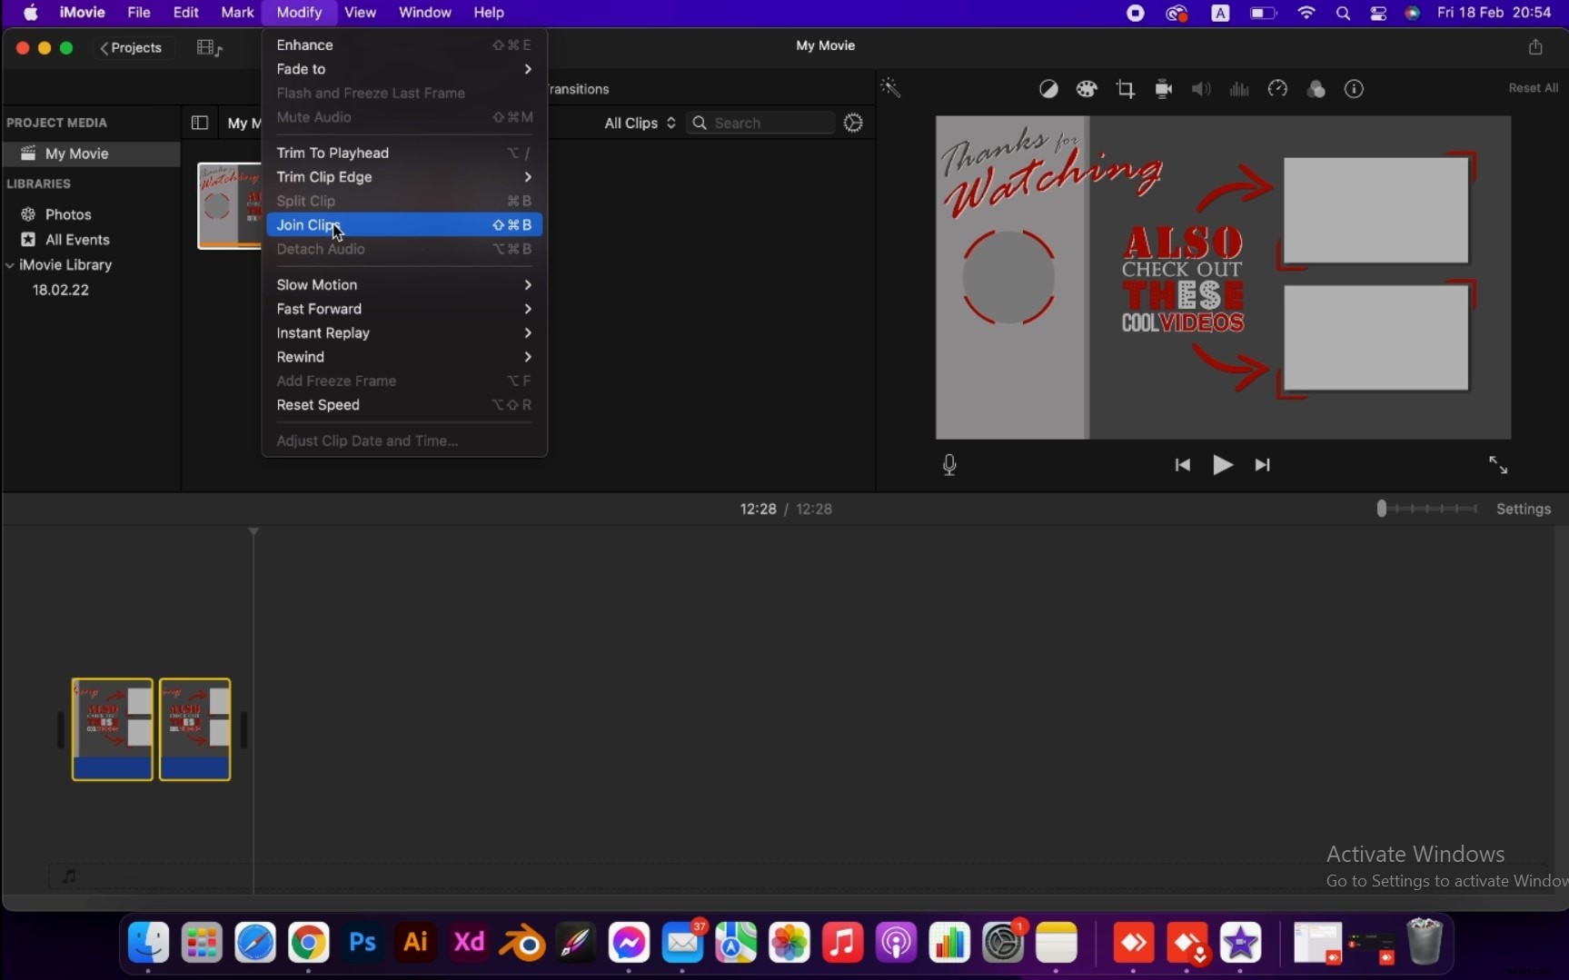Toggle the sidebar panel view button
Viewport: 1569px width, 980px height.
[x=199, y=123]
